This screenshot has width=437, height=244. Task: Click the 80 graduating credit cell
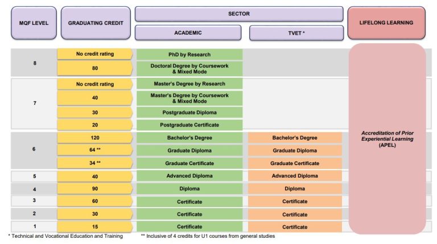(x=95, y=69)
